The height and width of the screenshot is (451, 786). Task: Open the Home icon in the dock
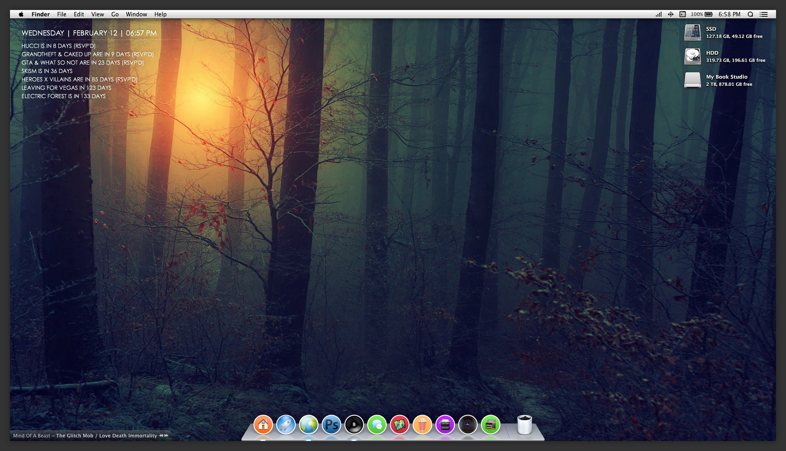click(263, 425)
